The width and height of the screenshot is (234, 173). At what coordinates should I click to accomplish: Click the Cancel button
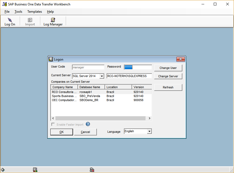(x=85, y=132)
